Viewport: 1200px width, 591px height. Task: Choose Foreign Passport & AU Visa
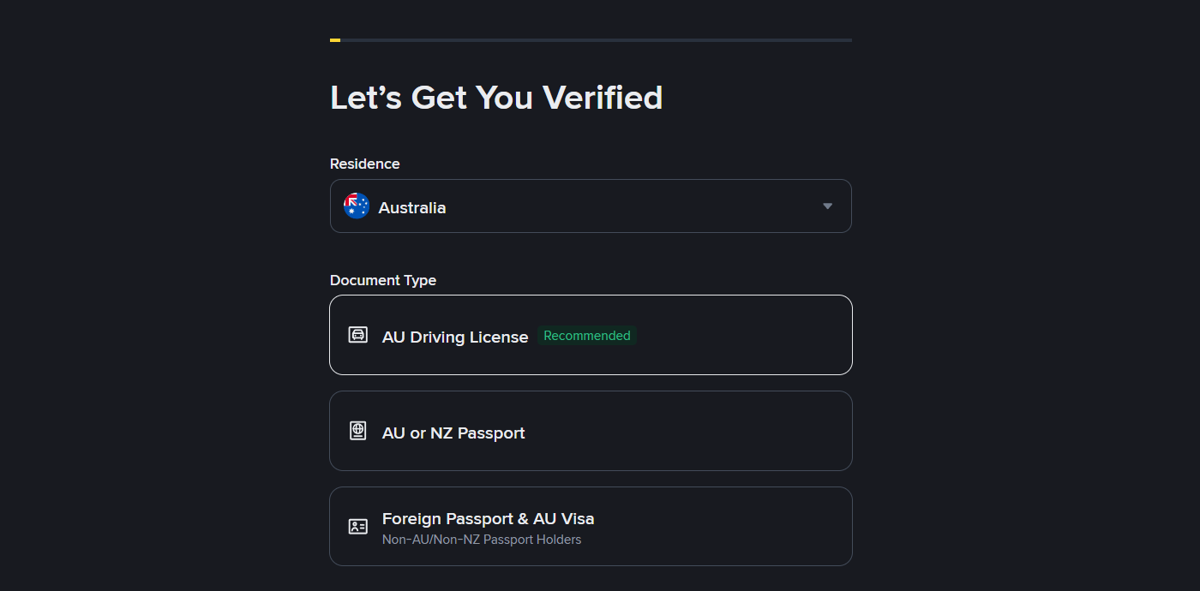590,526
